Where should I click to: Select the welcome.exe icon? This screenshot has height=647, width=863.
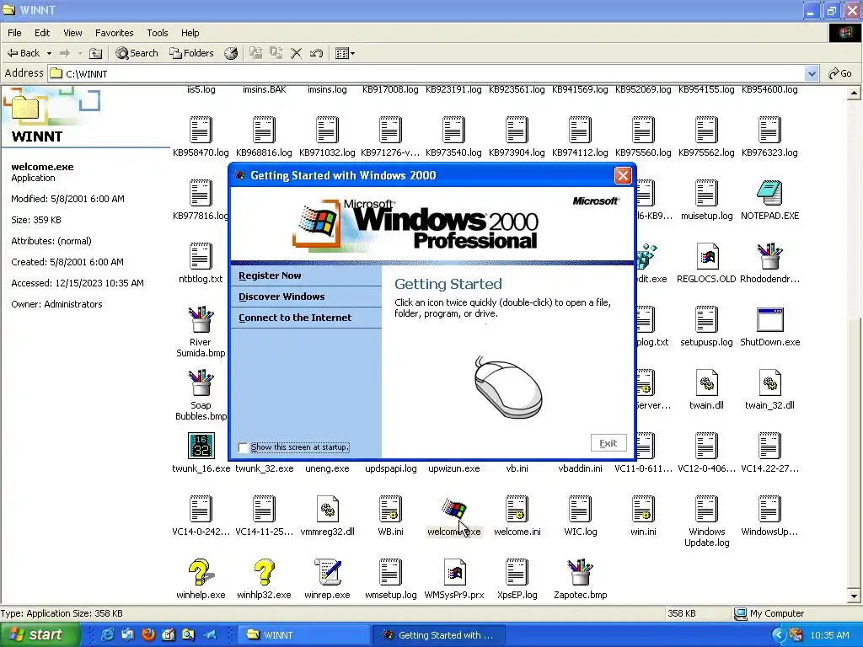[453, 509]
